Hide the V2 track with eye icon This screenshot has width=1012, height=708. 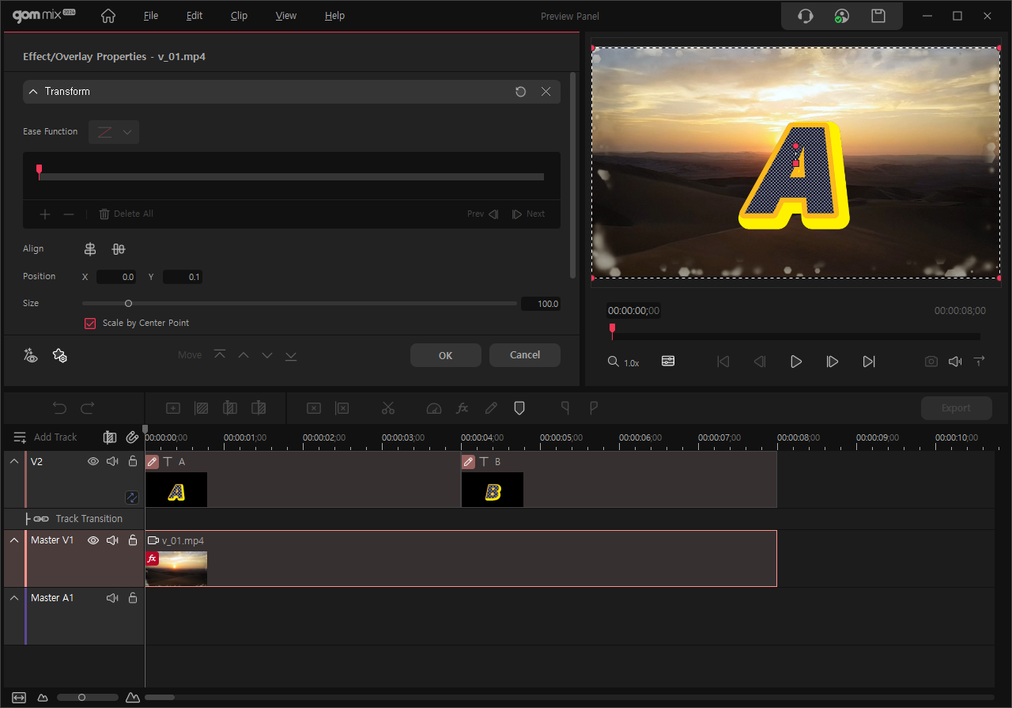coord(93,461)
